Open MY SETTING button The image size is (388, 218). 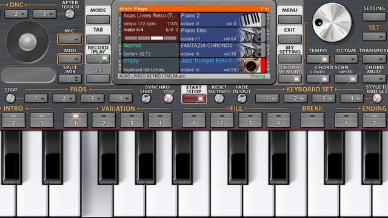pos(290,59)
